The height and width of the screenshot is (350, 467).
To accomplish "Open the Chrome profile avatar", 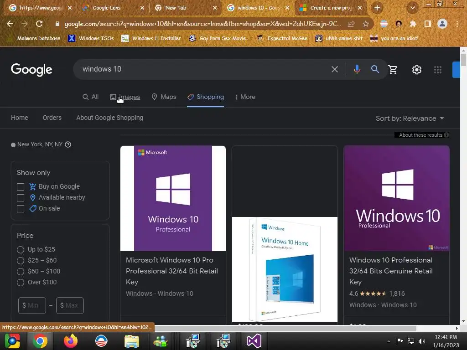I will pos(442,24).
